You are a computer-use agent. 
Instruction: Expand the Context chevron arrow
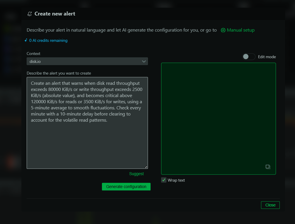(144, 61)
